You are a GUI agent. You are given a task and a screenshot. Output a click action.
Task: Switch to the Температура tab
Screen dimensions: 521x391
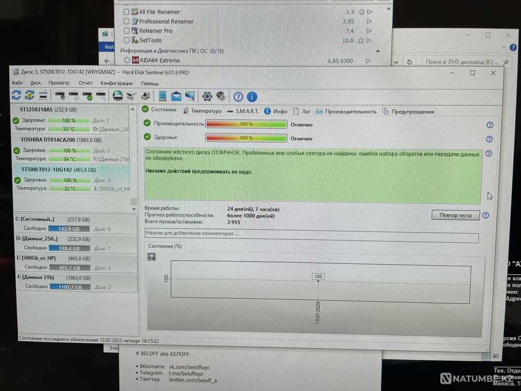point(202,111)
